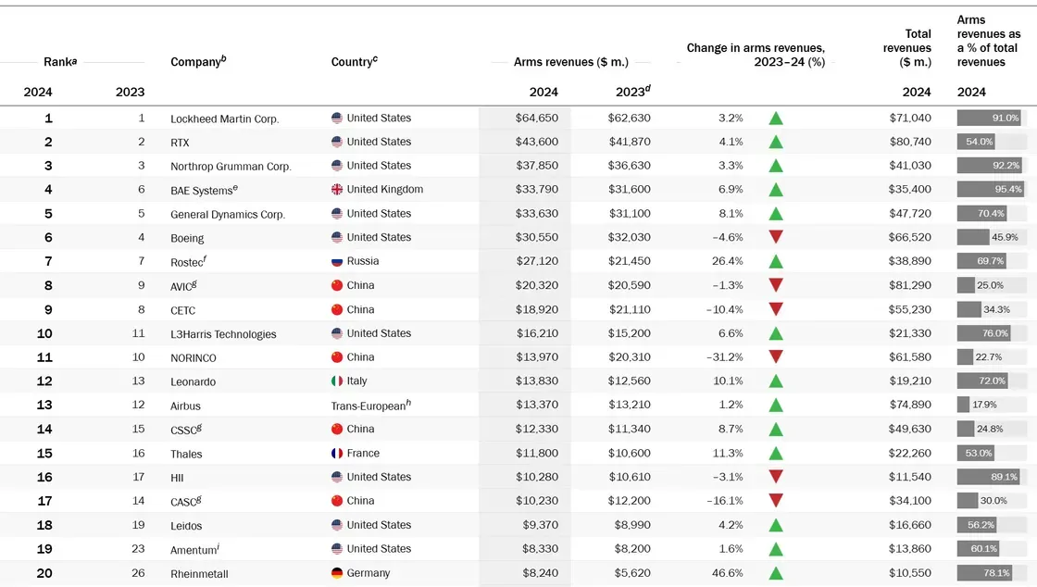This screenshot has height=587, width=1037.
Task: Click the green up arrow in Rostec row
Action: click(x=776, y=261)
